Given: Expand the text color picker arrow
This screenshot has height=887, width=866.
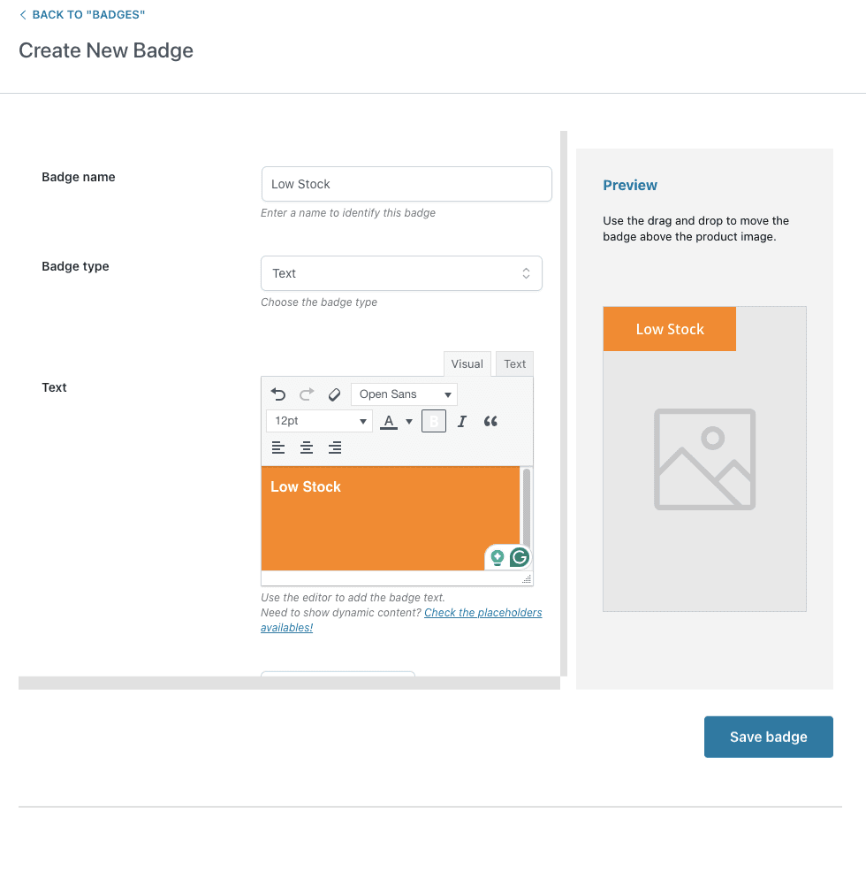Looking at the screenshot, I should pos(409,421).
